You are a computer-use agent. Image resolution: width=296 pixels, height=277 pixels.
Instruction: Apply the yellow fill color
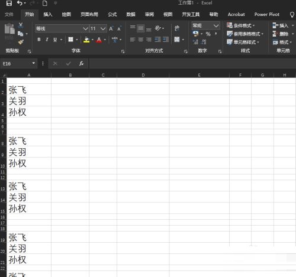(x=86, y=40)
